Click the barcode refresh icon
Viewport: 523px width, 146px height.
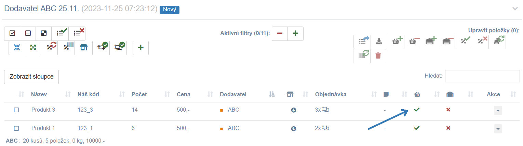[x=362, y=56]
